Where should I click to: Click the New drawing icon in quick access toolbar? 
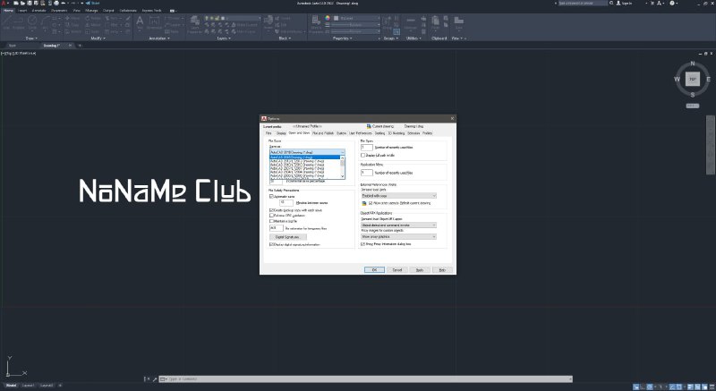pyautogui.click(x=16, y=4)
